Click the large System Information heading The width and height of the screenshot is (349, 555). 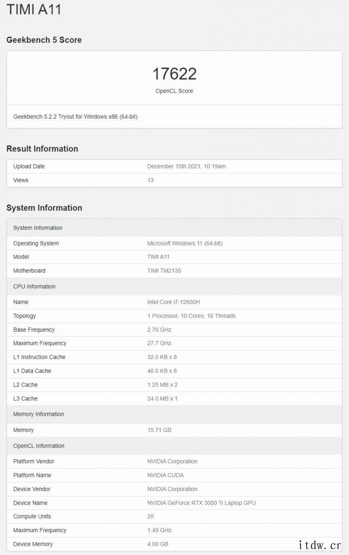click(44, 208)
